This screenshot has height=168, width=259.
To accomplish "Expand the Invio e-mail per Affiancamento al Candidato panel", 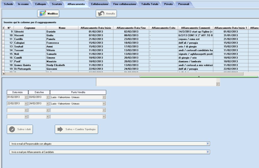I will click(208, 152).
